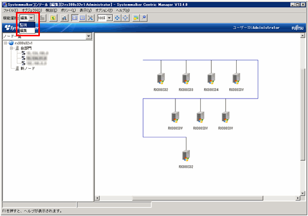Click the shrink-to-fit arrows-inward icon

(x=117, y=18)
